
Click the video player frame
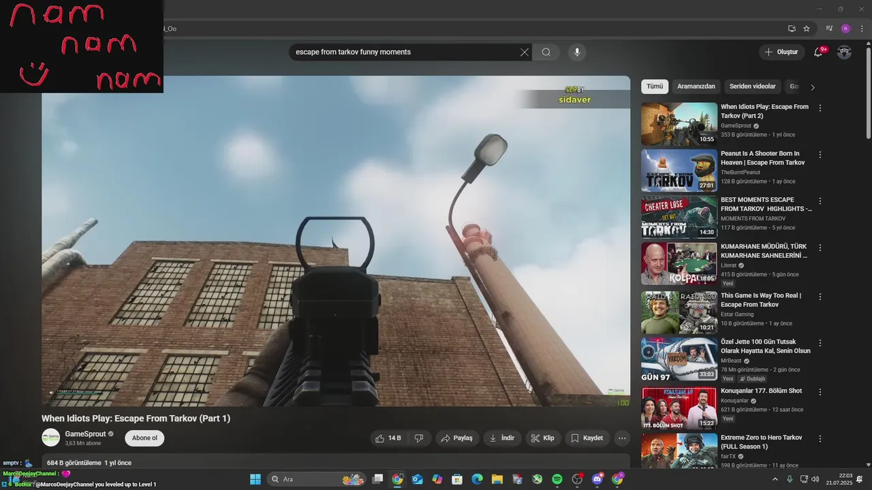[336, 241]
